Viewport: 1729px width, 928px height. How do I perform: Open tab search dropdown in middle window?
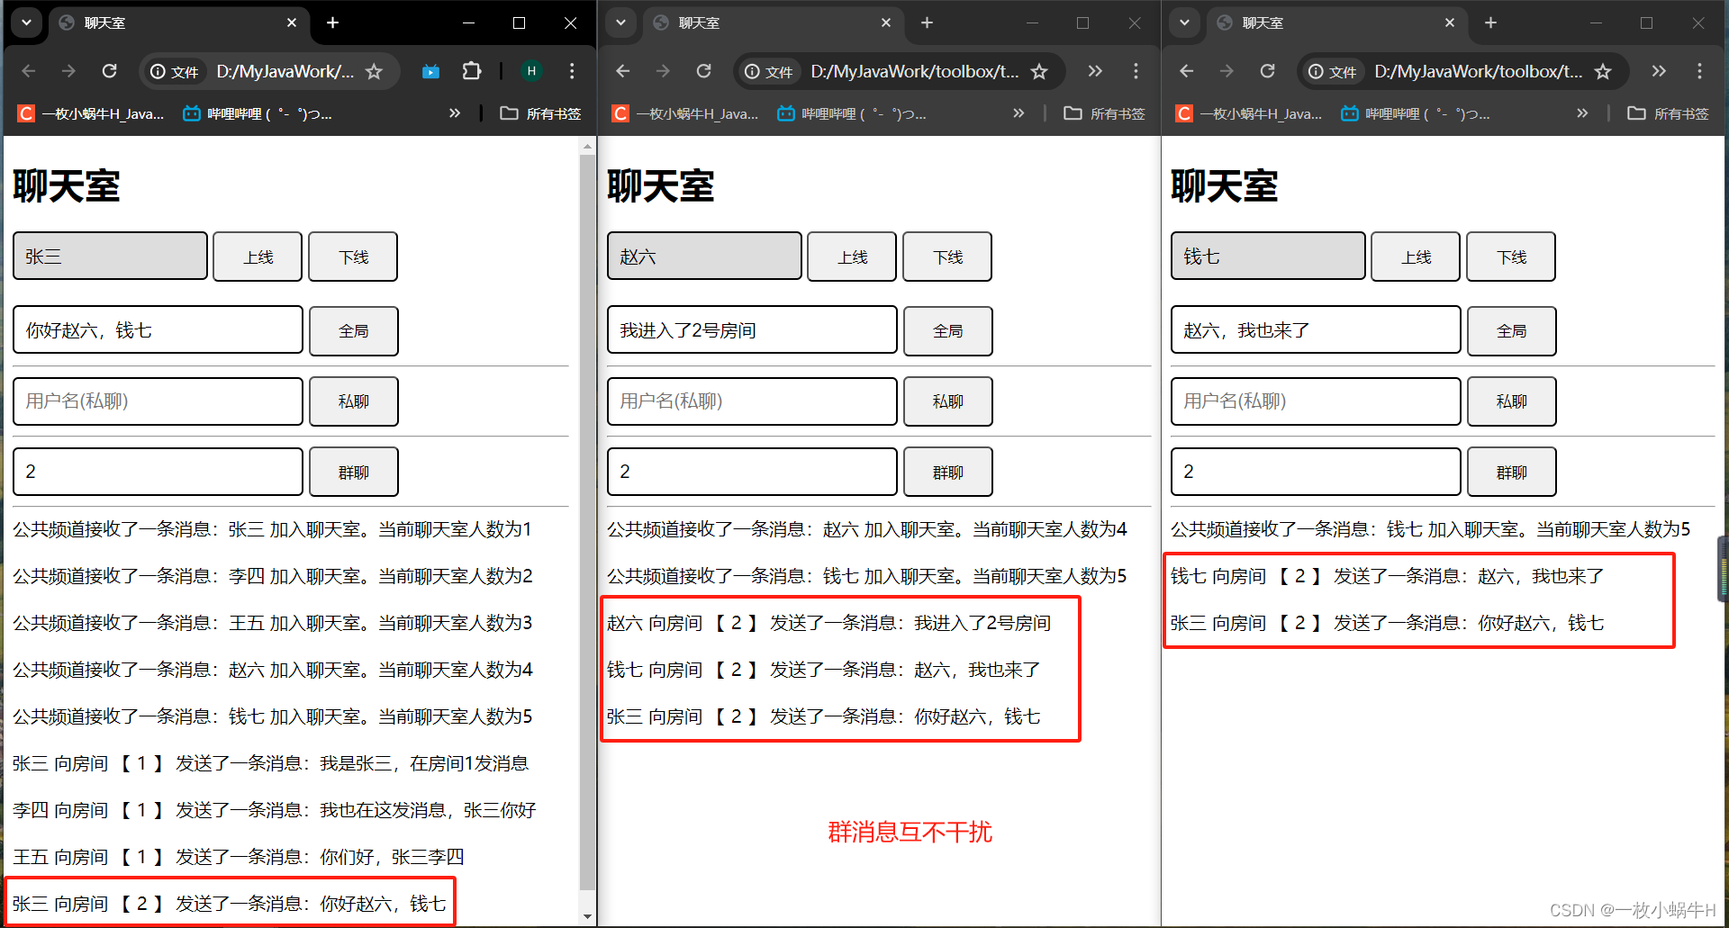621,23
